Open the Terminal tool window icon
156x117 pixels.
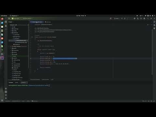coord(6,92)
